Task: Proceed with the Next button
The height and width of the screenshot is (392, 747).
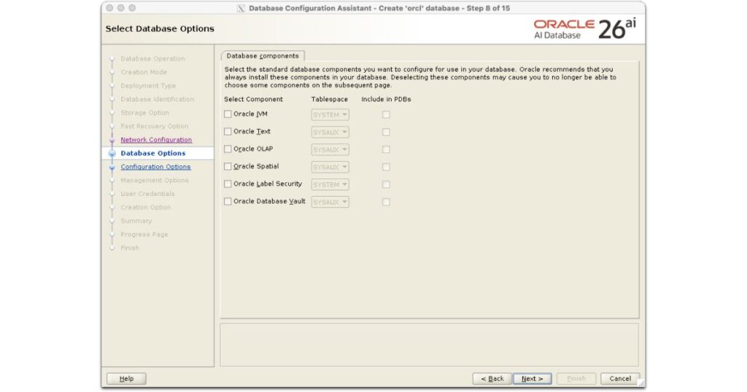Action: click(x=532, y=379)
